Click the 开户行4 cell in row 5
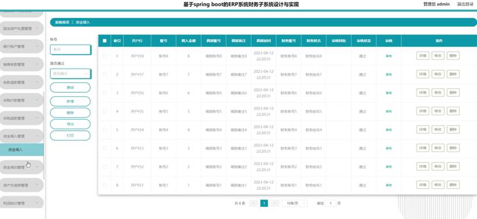477x219 pixels. (x=137, y=130)
